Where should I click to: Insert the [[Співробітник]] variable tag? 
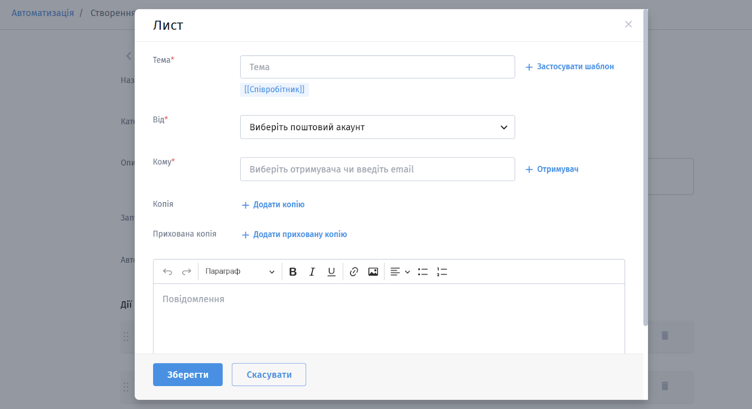[x=274, y=89]
